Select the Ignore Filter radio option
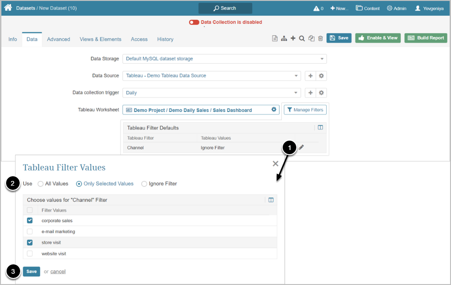 (x=144, y=184)
